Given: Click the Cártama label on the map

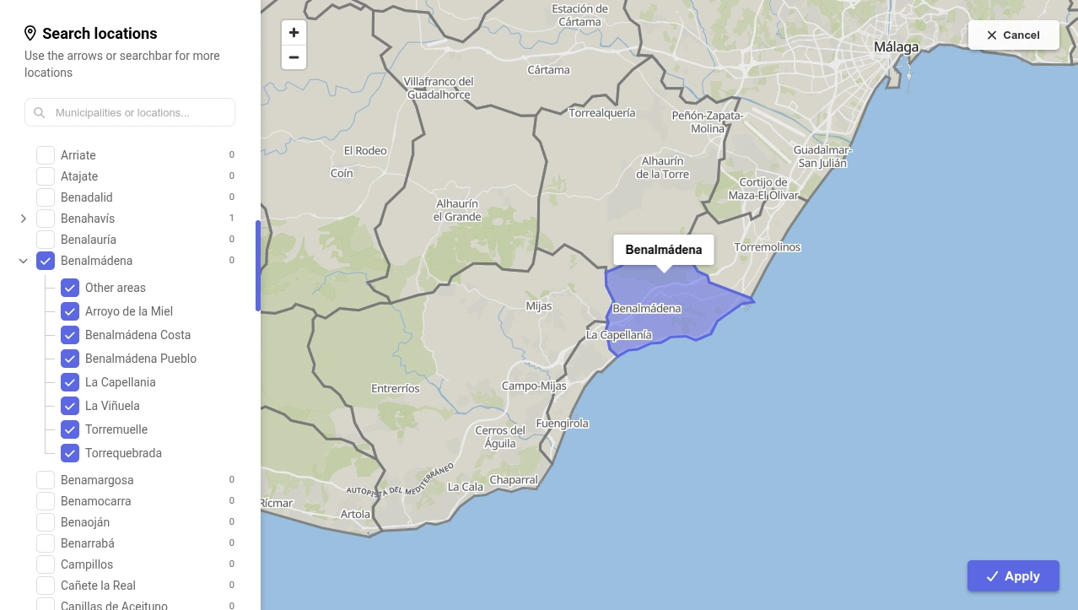Looking at the screenshot, I should click(548, 70).
